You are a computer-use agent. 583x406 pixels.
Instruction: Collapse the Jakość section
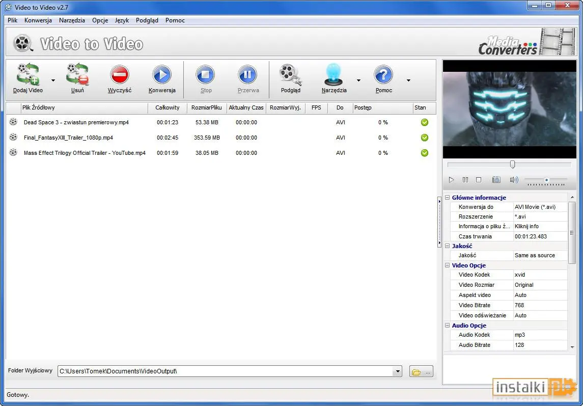447,246
